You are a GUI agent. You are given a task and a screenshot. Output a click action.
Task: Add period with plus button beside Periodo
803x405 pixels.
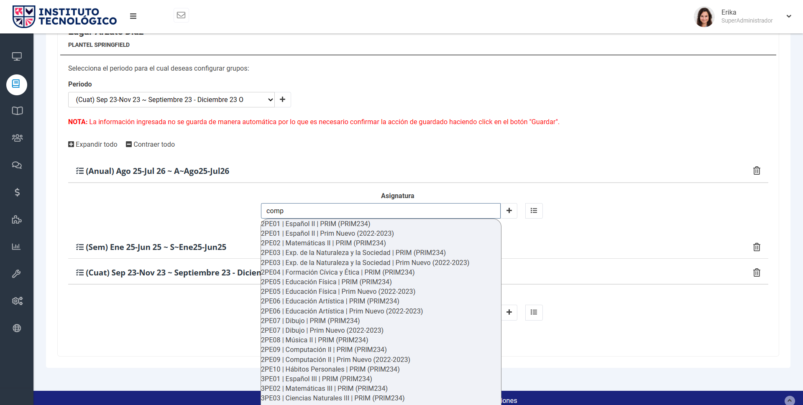point(283,99)
